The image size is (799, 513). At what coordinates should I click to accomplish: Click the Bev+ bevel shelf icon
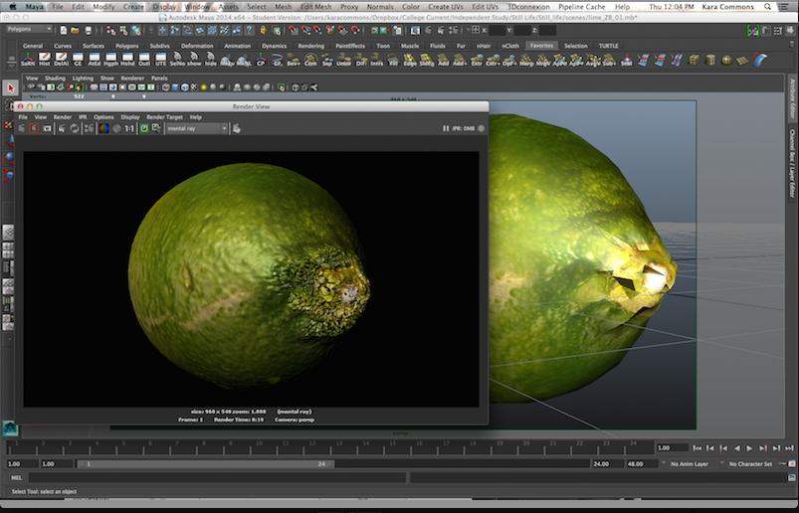click(x=294, y=59)
